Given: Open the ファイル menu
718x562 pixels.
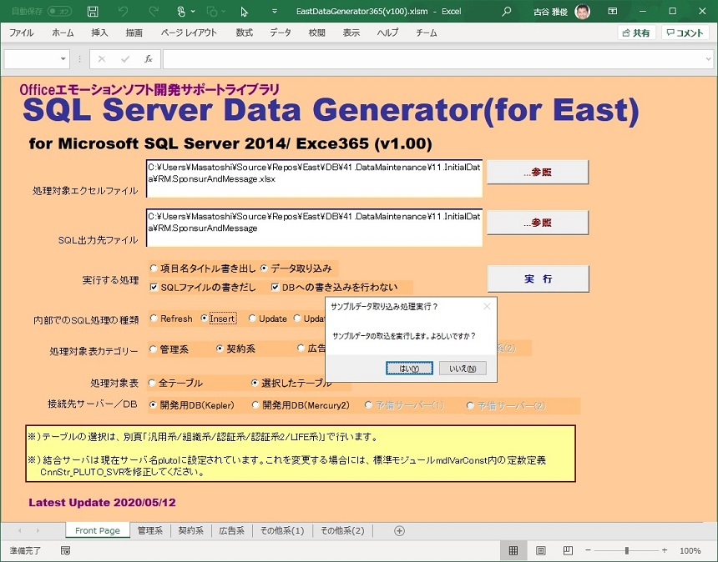Looking at the screenshot, I should pos(21,33).
